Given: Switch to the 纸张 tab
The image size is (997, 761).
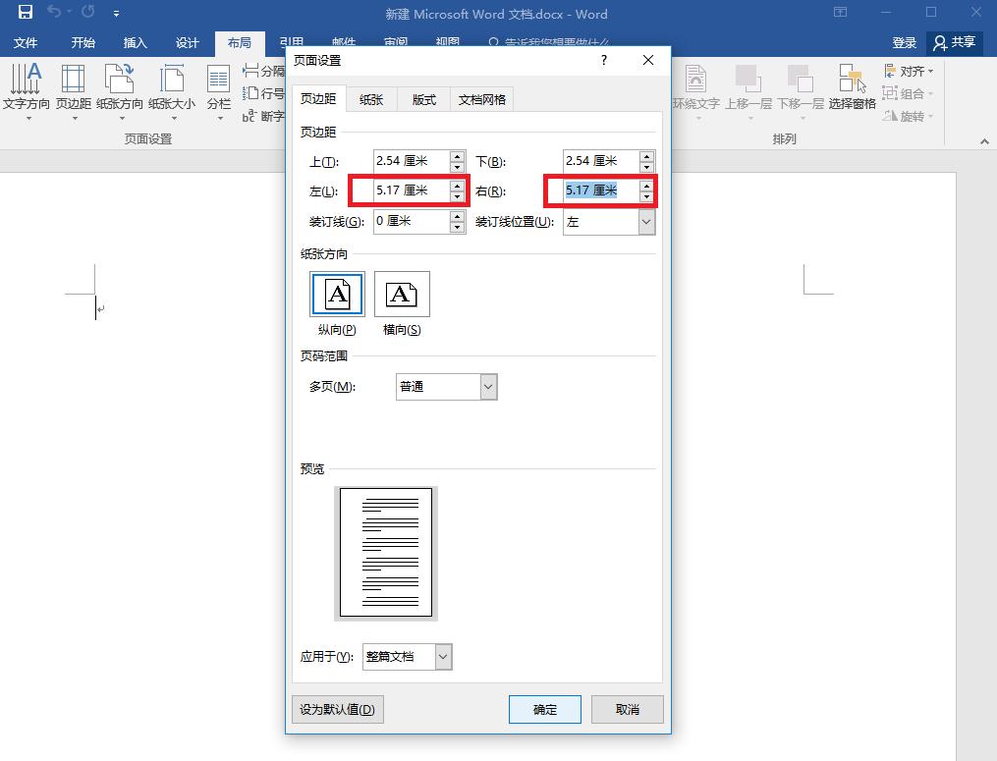Looking at the screenshot, I should point(370,98).
